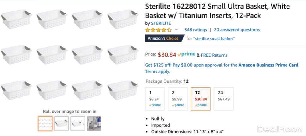The height and width of the screenshot is (136, 306).
Task: Choose package quantity 2 for $9.99
Action: (178, 99)
